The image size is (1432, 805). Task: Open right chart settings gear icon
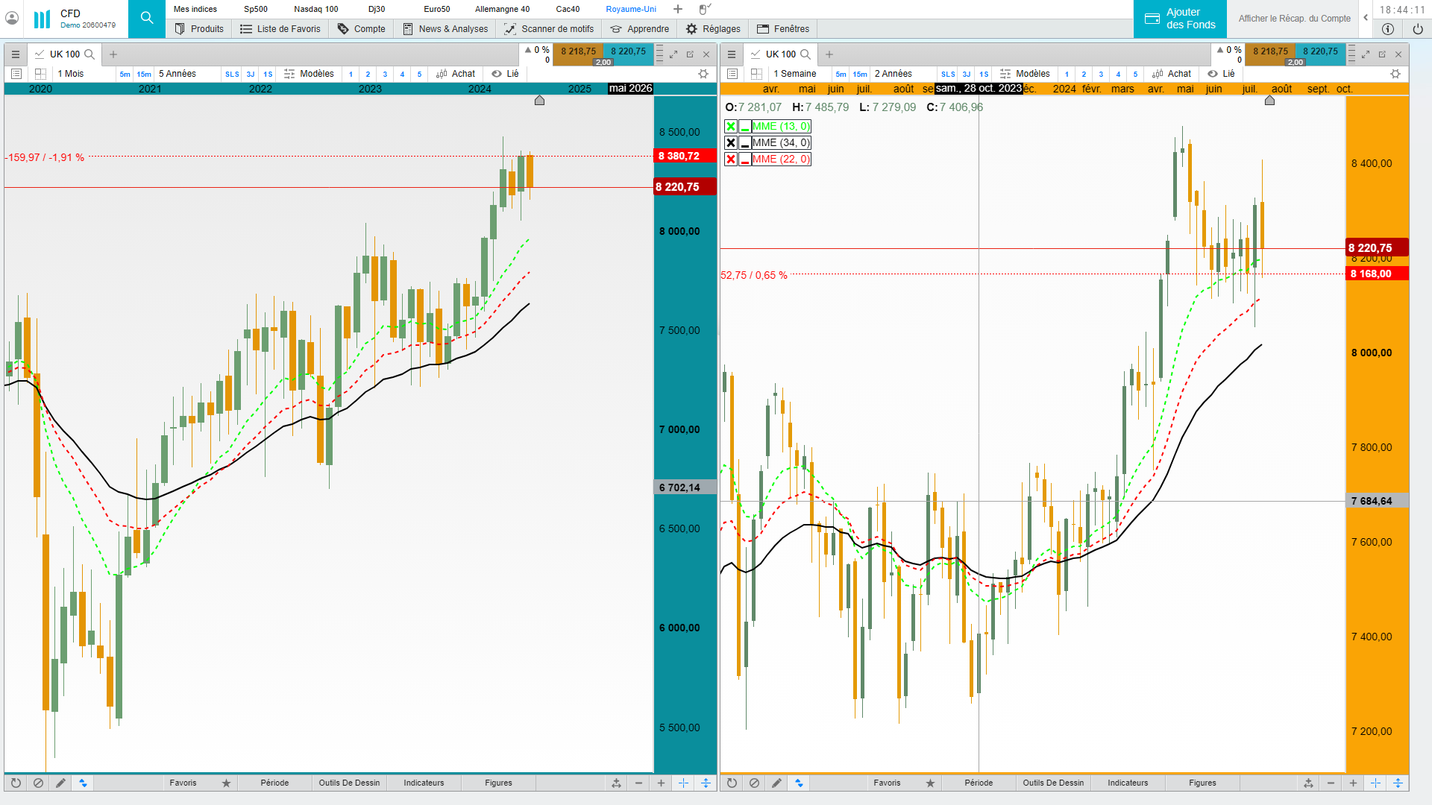pyautogui.click(x=1395, y=74)
